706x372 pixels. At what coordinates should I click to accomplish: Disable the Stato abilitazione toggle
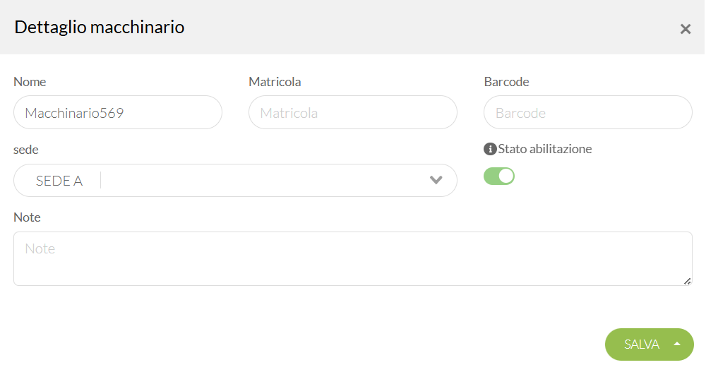coord(499,176)
